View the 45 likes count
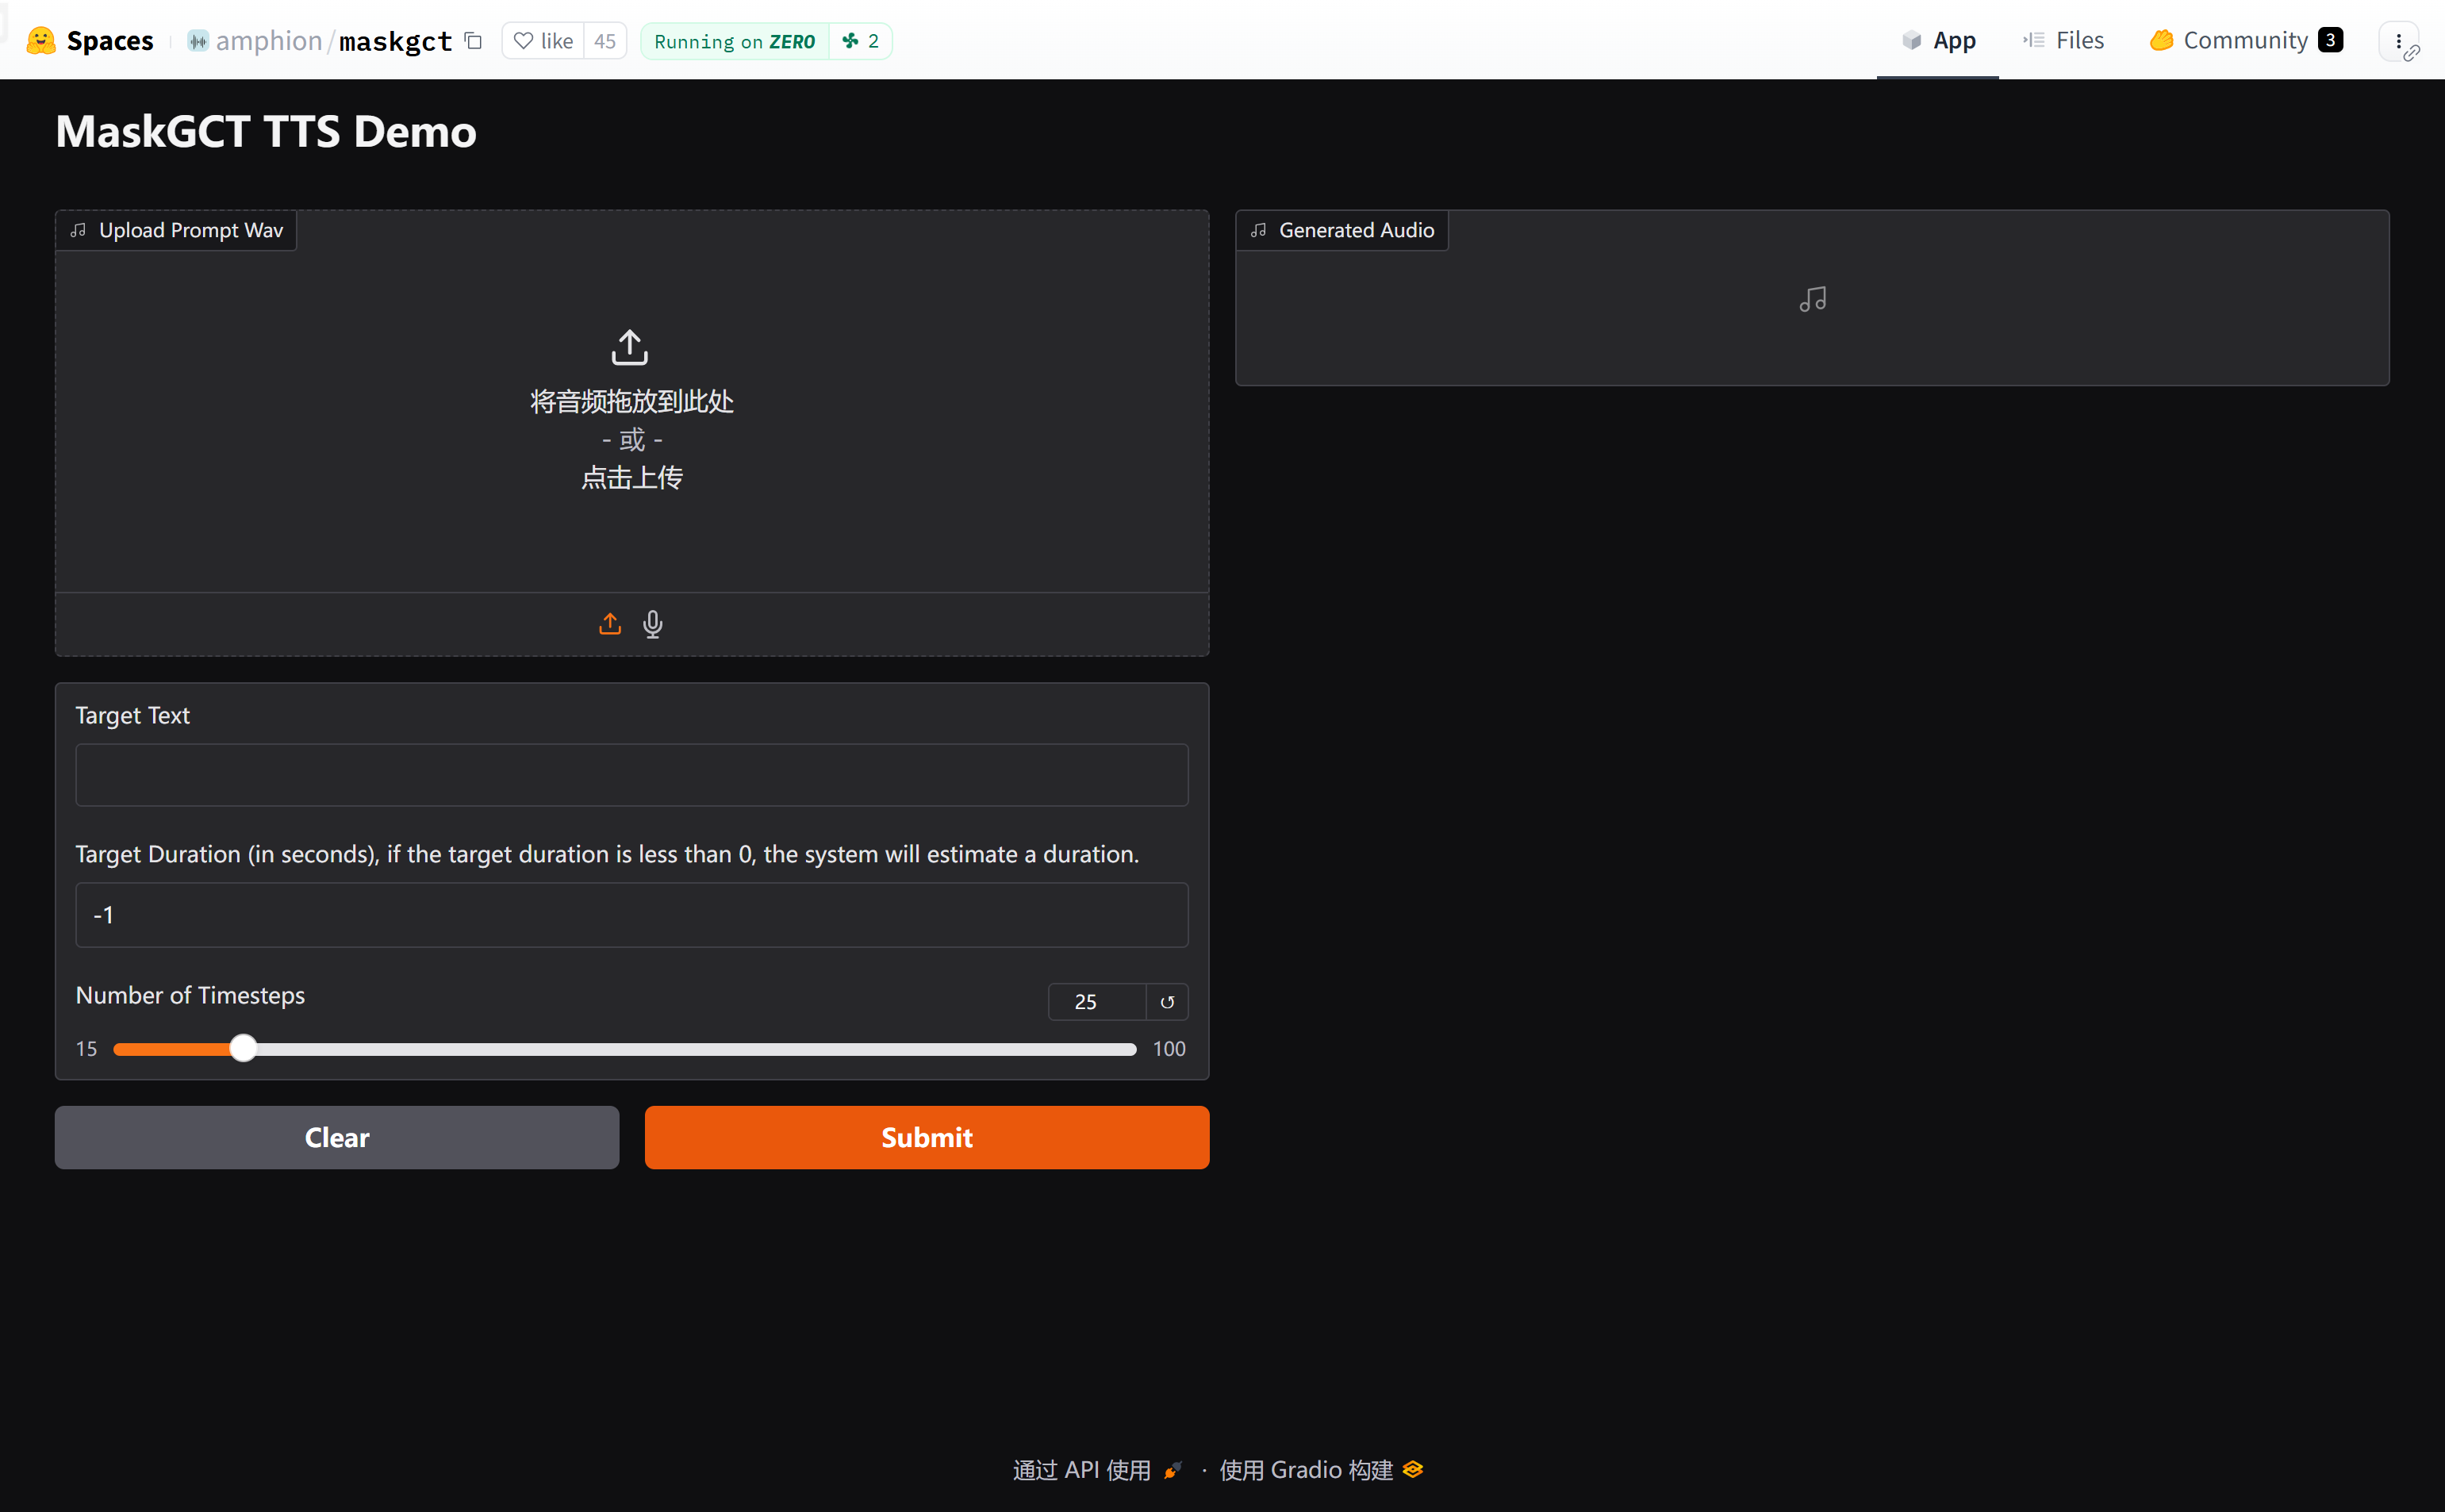 (605, 41)
